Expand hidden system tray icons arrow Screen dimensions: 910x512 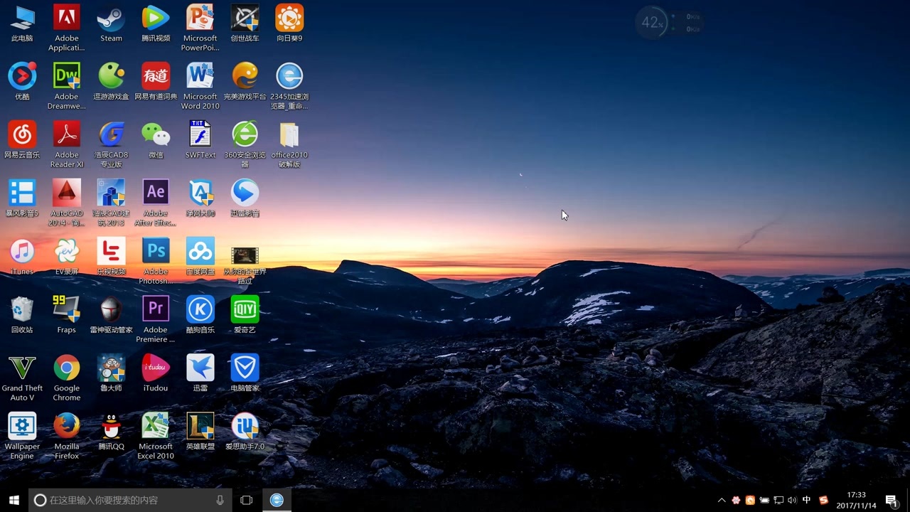[722, 500]
